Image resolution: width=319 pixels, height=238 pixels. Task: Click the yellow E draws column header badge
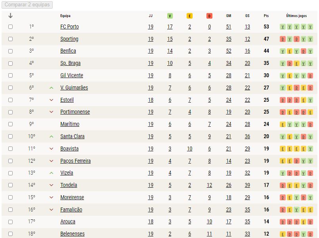(x=189, y=16)
